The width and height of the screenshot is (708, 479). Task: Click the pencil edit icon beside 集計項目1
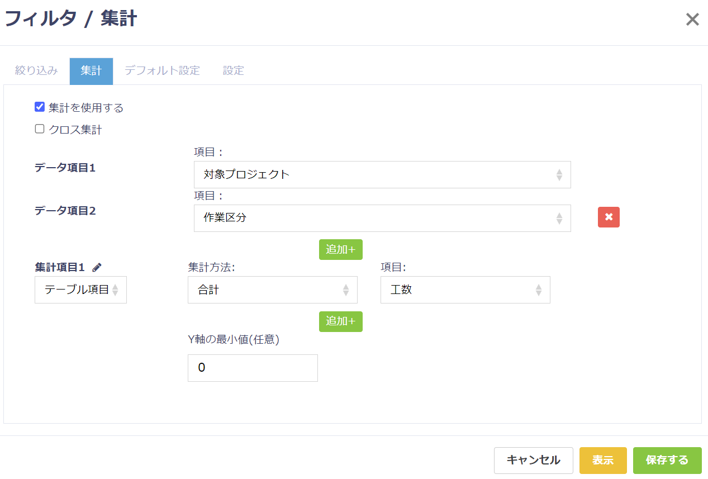point(97,268)
